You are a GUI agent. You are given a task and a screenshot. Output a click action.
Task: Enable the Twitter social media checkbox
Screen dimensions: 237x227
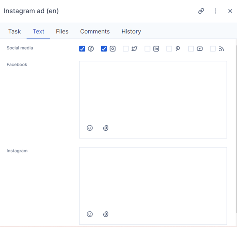(126, 49)
